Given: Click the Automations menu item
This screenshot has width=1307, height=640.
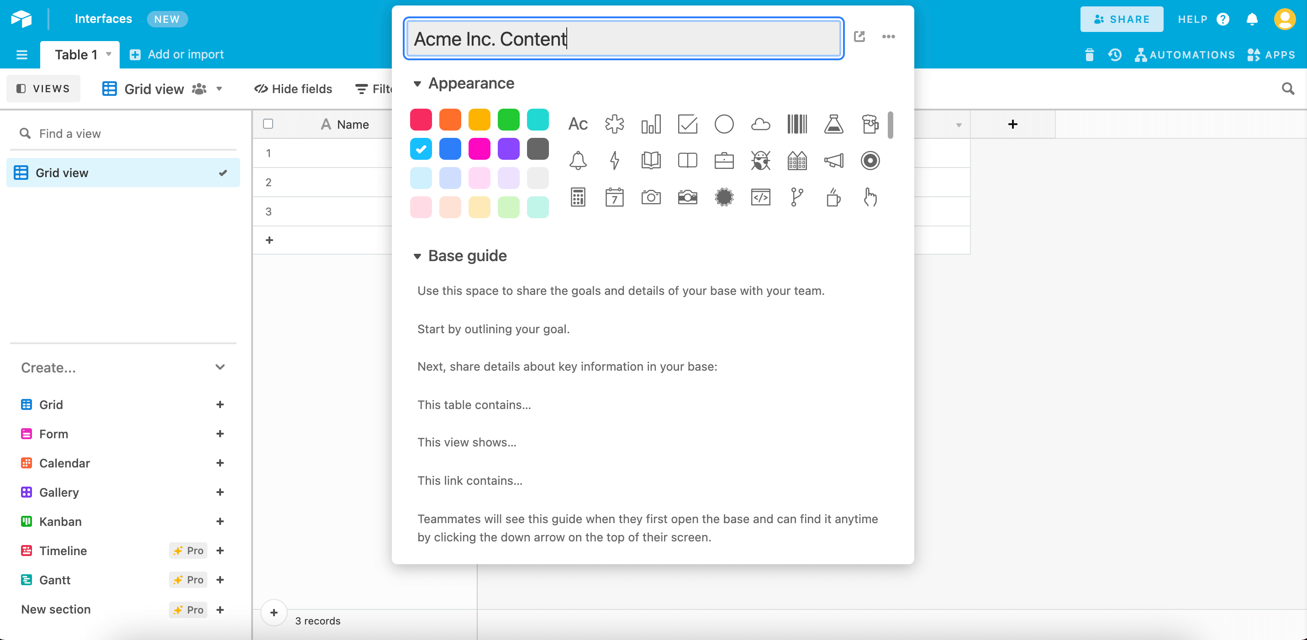Looking at the screenshot, I should pos(1184,53).
